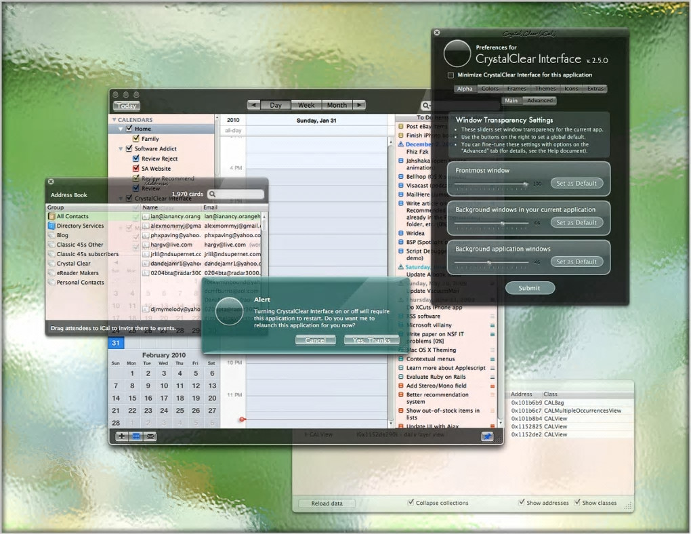Collapse the CrystalClear Interface calendar group triangle
691x534 pixels.
coord(121,199)
